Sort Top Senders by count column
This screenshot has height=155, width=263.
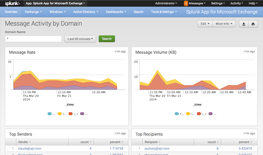pos(86,142)
